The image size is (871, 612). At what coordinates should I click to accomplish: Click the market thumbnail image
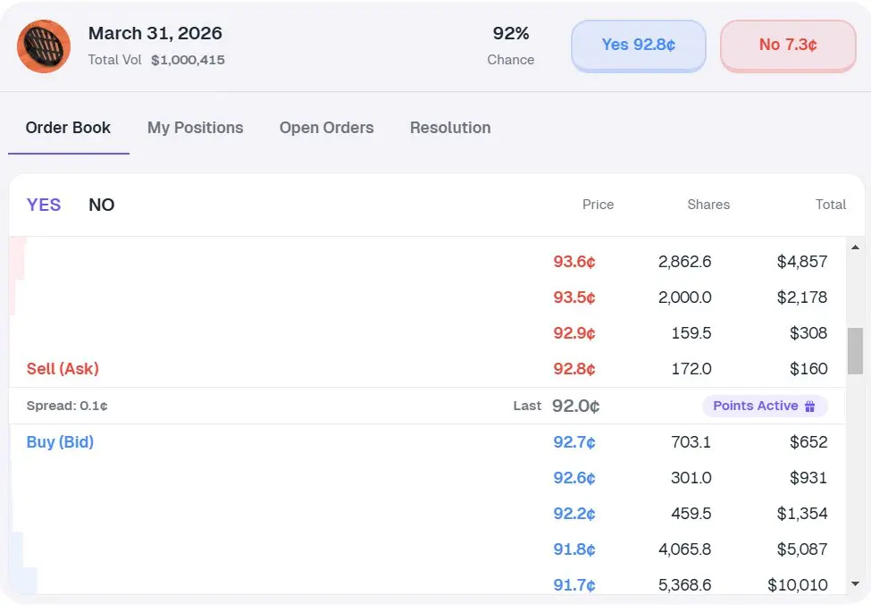(44, 46)
